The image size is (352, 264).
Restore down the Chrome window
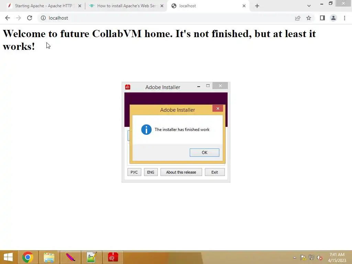point(330,3)
